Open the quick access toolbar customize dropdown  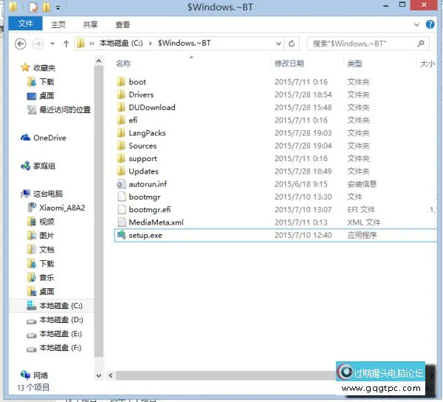tap(58, 8)
